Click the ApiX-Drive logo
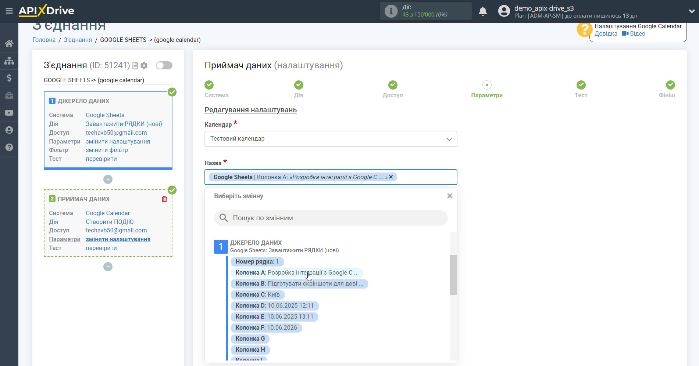Screen dimensions: 699x366 pos(46,11)
